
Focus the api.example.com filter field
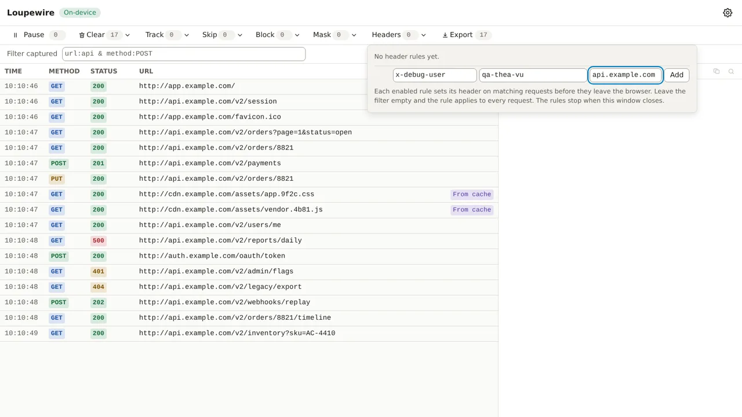click(x=625, y=75)
